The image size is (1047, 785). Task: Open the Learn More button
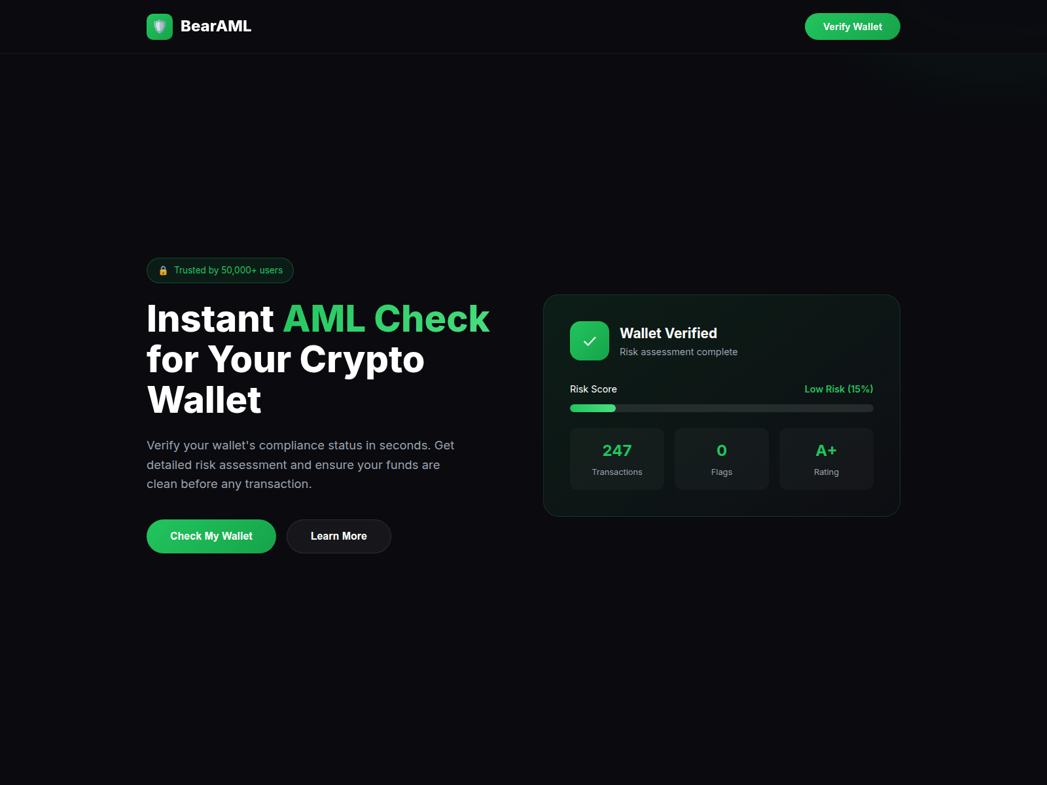pos(339,536)
